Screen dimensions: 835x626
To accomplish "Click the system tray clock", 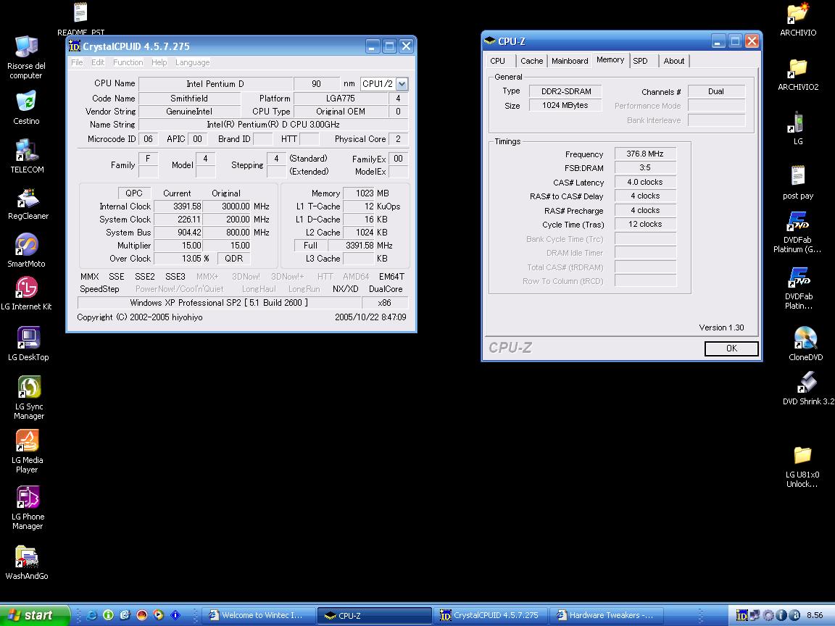I will coord(814,615).
